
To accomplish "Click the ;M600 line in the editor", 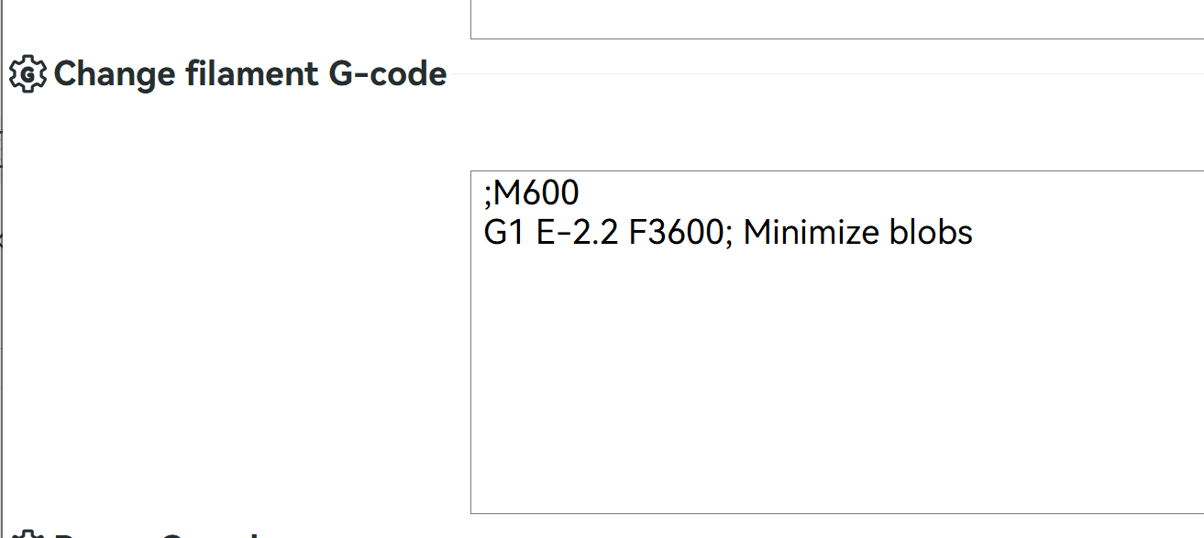I will (x=532, y=192).
